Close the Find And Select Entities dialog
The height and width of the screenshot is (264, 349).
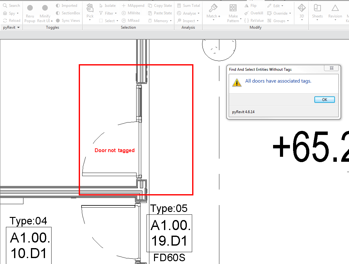[x=332, y=68]
